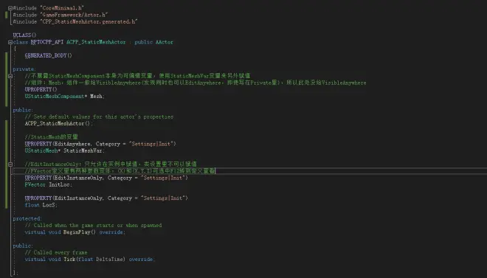
Task: Click the protected: access specifier
Action: tap(27, 218)
